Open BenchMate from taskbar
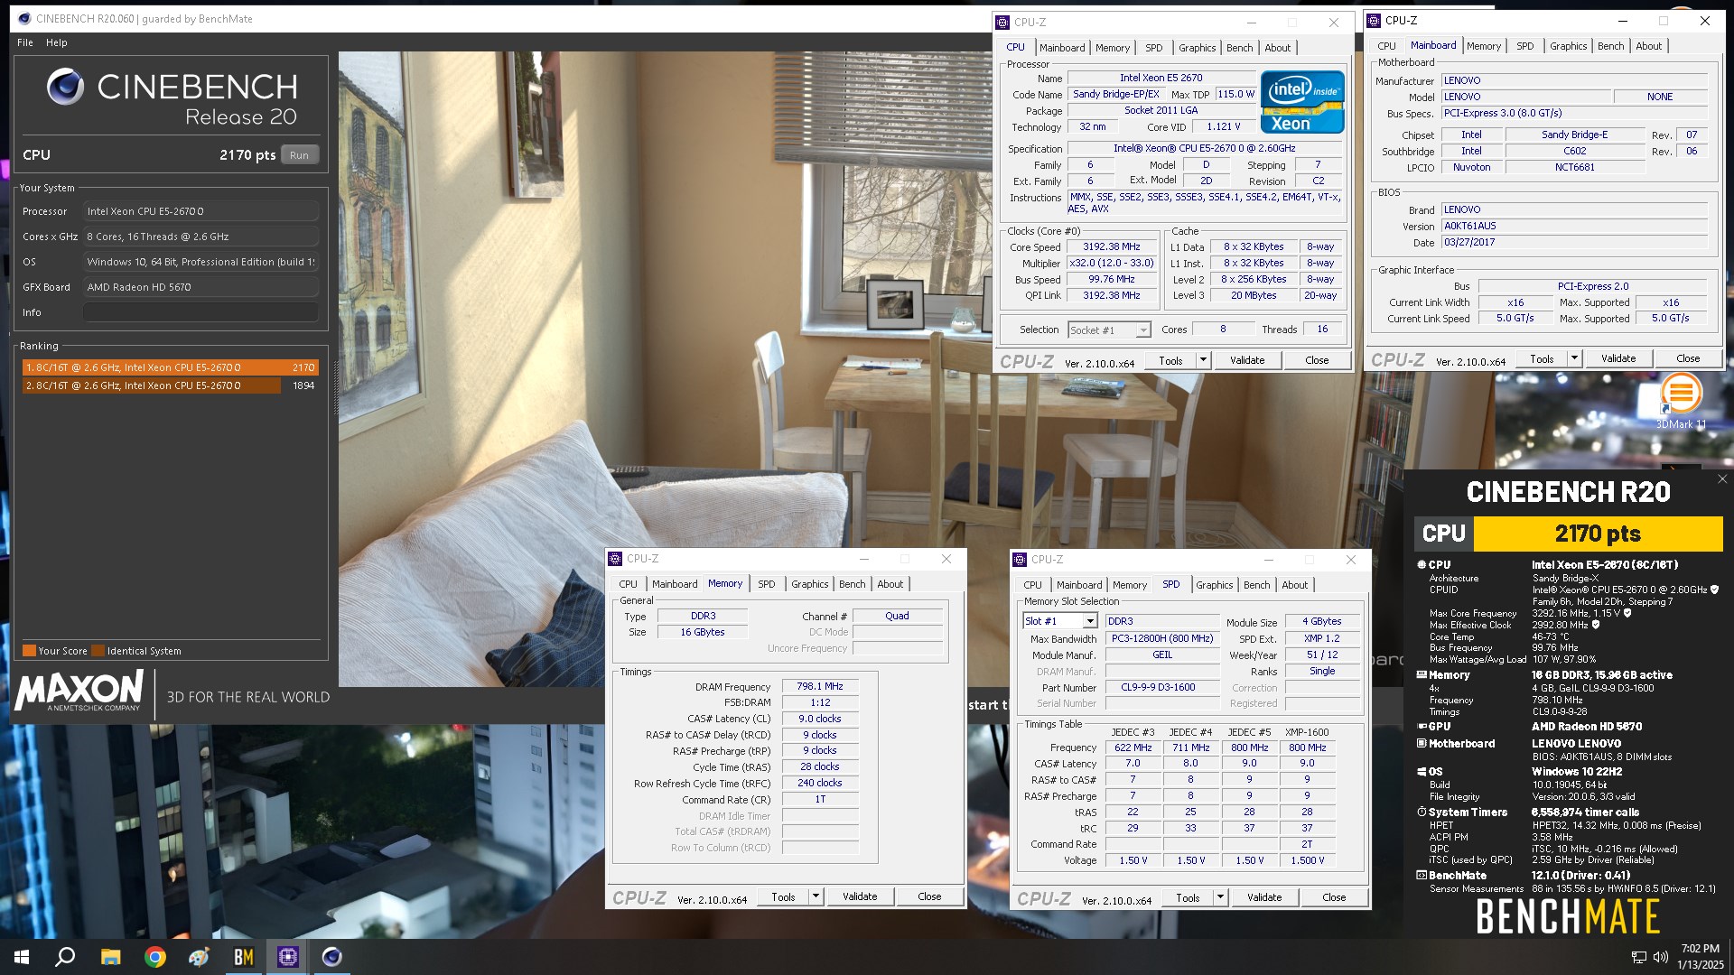Viewport: 1734px width, 975px height. click(x=243, y=957)
